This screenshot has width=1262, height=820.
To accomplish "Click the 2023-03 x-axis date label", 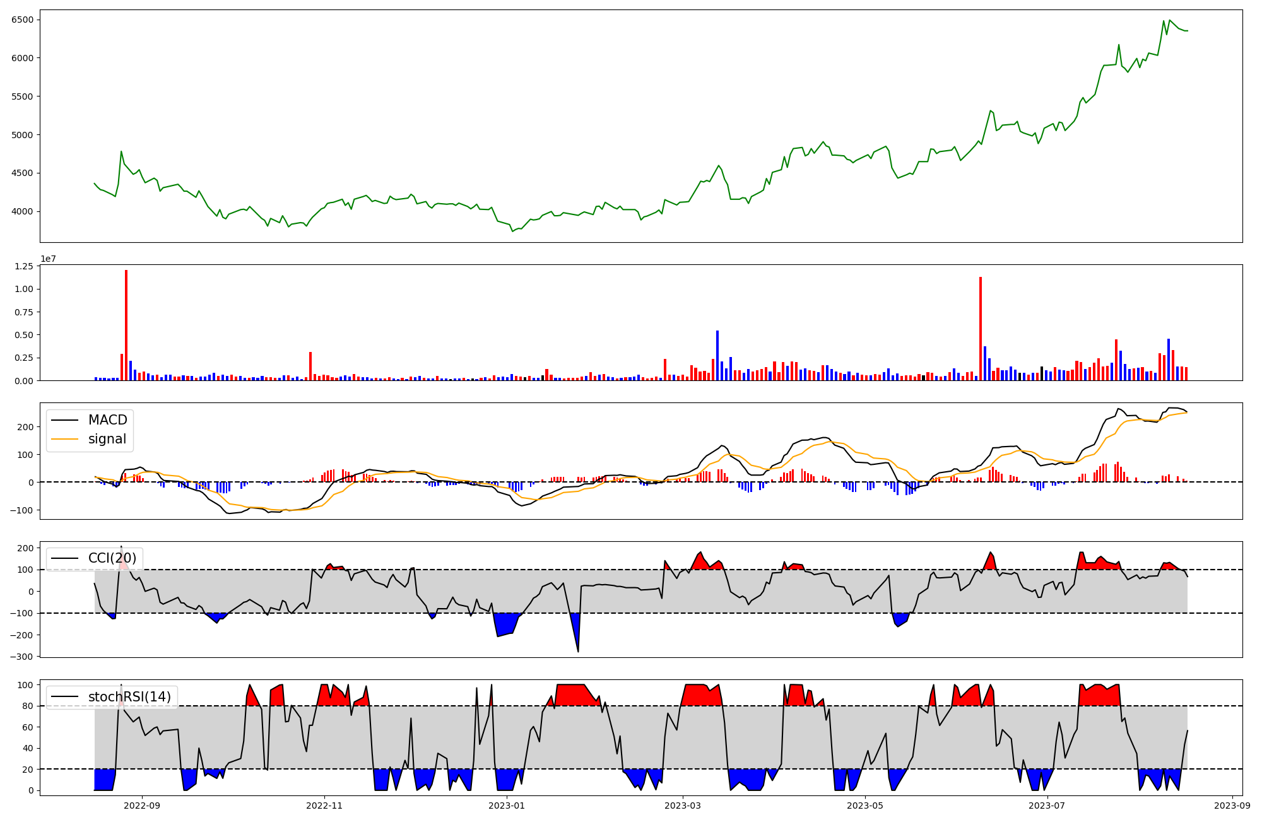I will [x=682, y=805].
